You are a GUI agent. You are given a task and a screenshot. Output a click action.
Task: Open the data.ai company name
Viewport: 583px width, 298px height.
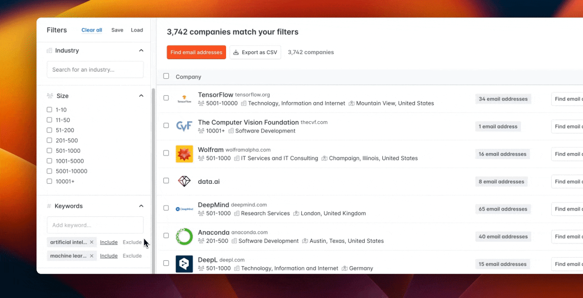209,181
